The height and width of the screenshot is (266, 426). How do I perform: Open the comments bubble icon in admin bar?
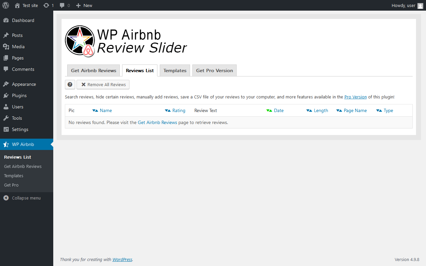62,5
